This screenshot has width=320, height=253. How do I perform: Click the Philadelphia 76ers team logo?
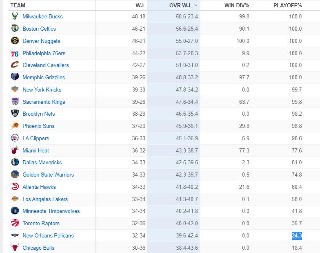click(15, 53)
